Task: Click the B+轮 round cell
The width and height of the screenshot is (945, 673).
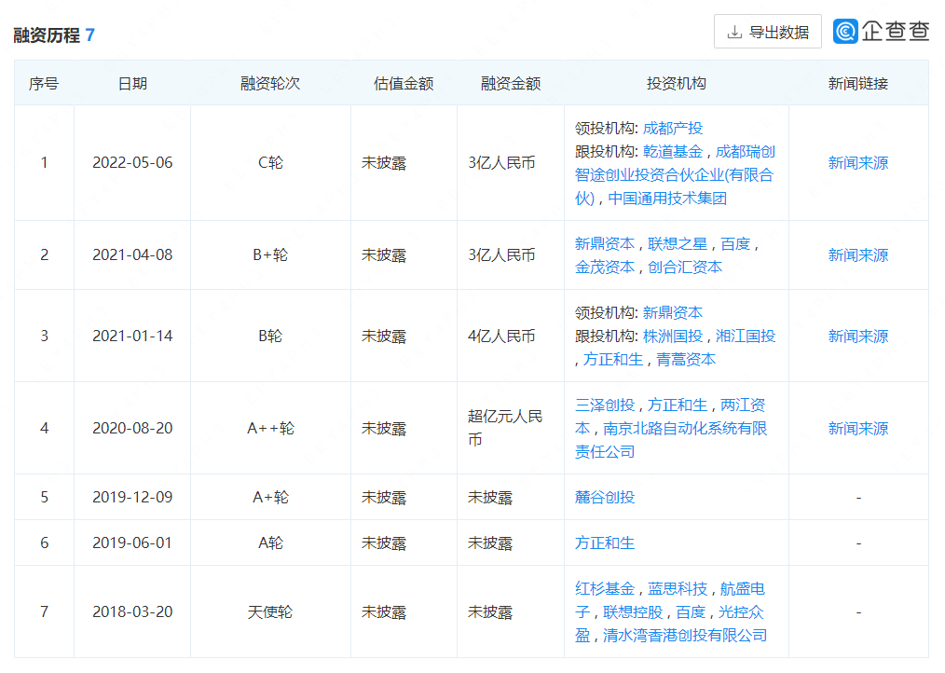Action: pos(270,255)
